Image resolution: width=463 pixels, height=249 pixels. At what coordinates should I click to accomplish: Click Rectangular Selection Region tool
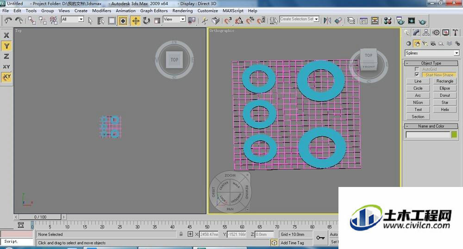coord(112,20)
